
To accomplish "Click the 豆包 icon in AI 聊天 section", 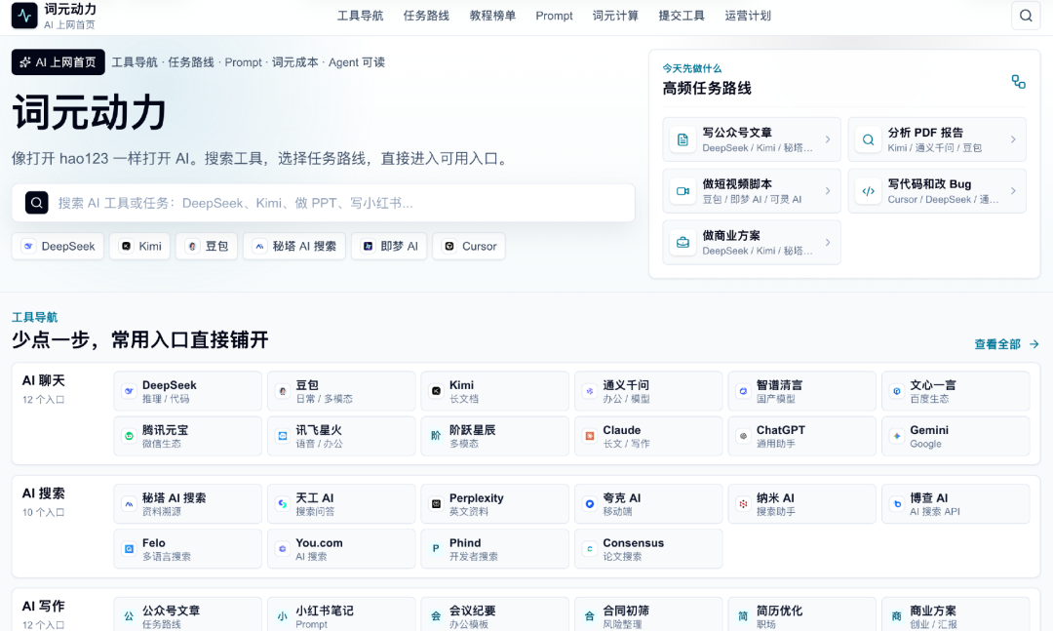I will [283, 390].
